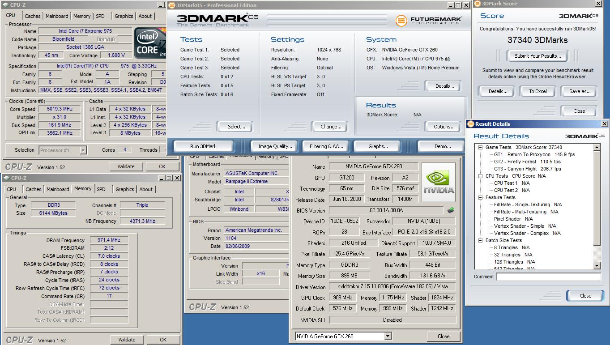The height and width of the screenshot is (345, 610).
Task: Collapse the Game Tests tree node
Action: click(480, 147)
